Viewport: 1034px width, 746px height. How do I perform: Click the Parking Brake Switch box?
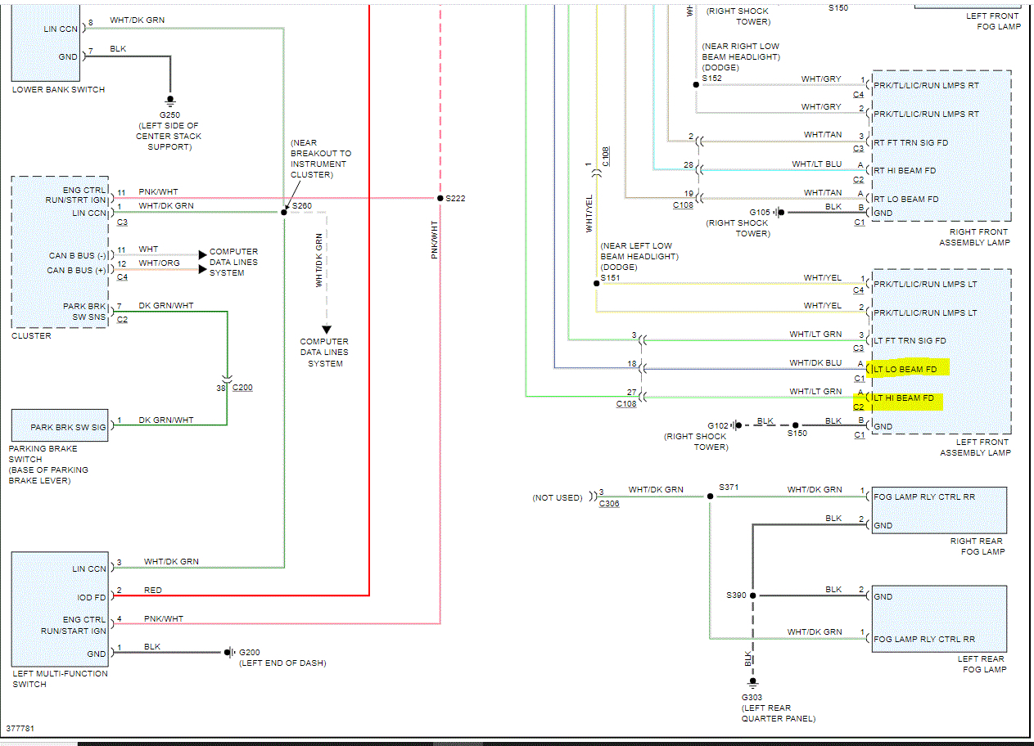pyautogui.click(x=60, y=425)
